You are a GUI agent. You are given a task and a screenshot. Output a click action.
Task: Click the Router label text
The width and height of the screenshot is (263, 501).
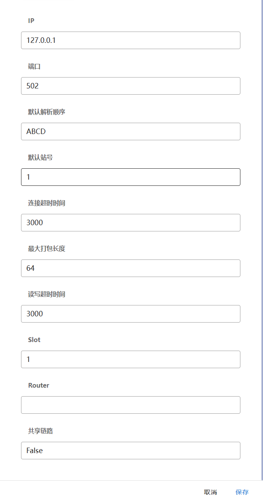pyautogui.click(x=39, y=385)
